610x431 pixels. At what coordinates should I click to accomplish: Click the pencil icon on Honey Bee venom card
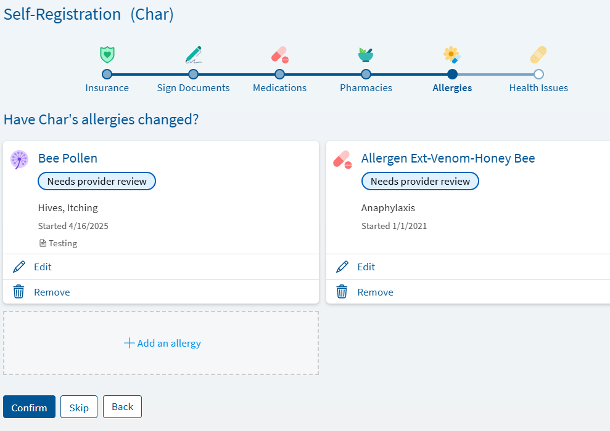tap(342, 267)
